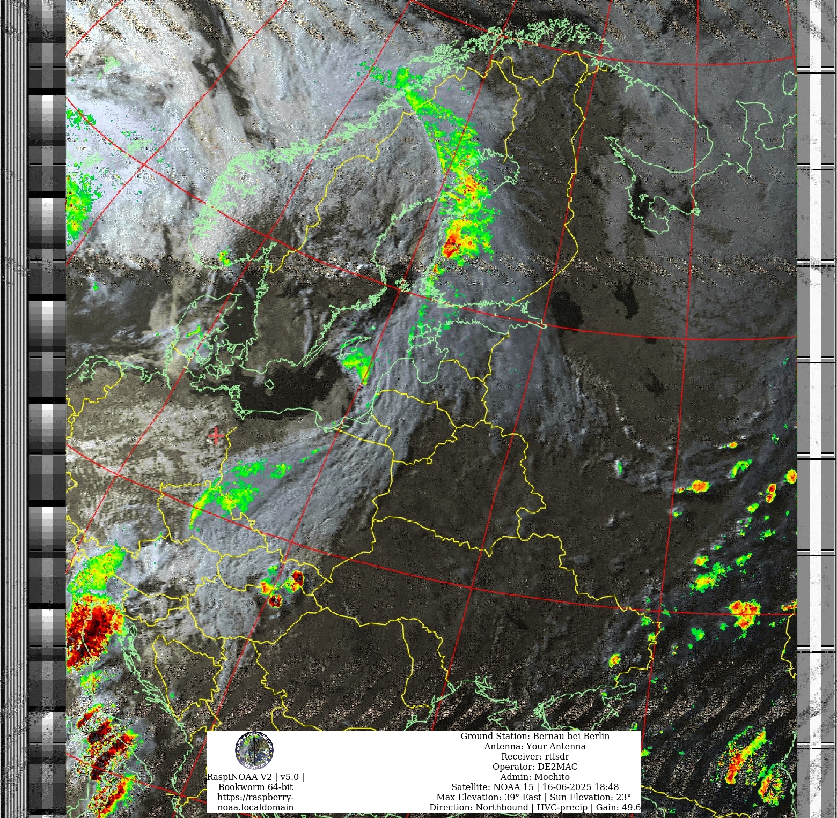Open the raspberry-noaa.localdomain URL text
This screenshot has width=837, height=818.
(255, 802)
